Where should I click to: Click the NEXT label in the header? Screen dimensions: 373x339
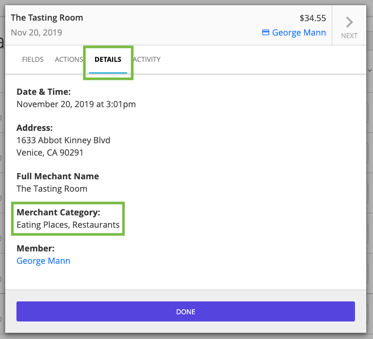[x=349, y=36]
